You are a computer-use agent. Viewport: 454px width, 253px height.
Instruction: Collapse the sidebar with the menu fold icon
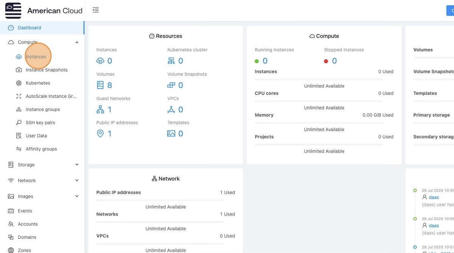[96, 10]
